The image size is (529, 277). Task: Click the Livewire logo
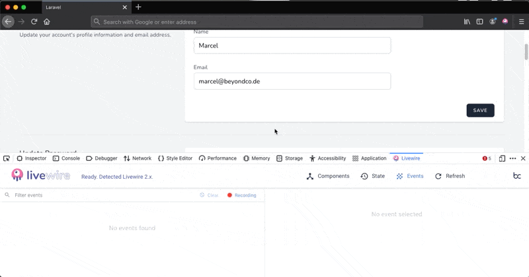(x=40, y=175)
